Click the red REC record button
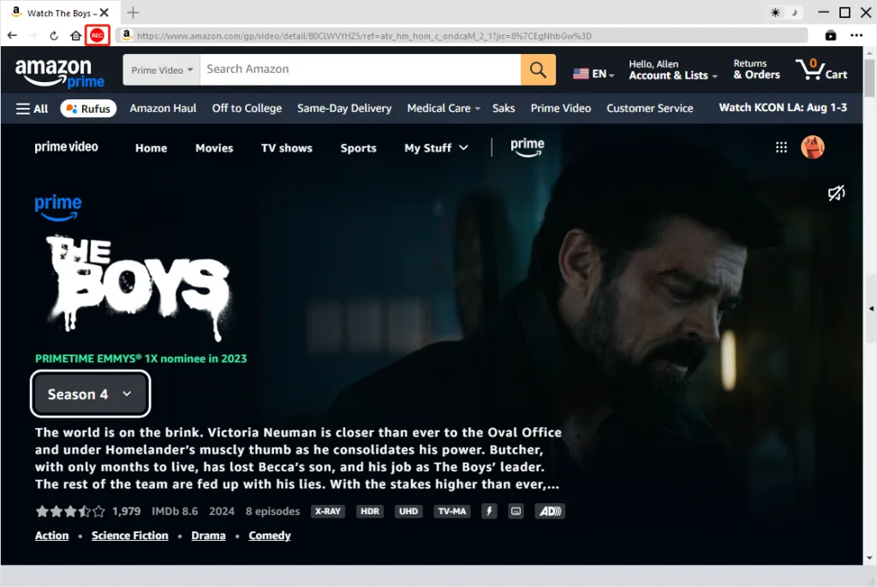 (x=97, y=35)
